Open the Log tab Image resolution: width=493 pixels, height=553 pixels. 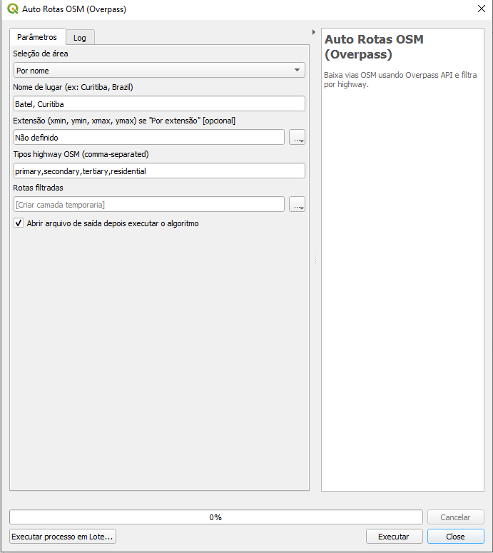(x=79, y=38)
